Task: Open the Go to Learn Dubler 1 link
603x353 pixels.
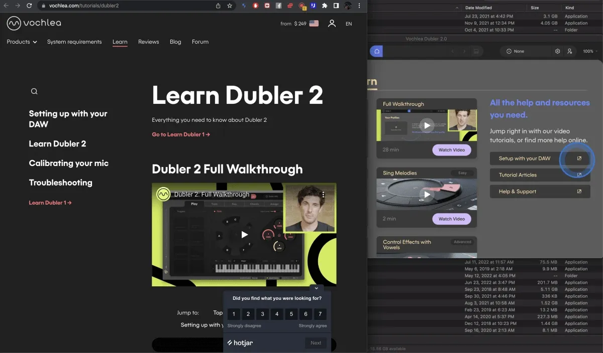Action: click(x=181, y=134)
